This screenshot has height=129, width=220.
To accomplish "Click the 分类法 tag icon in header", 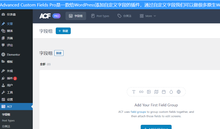I will point(120,16).
